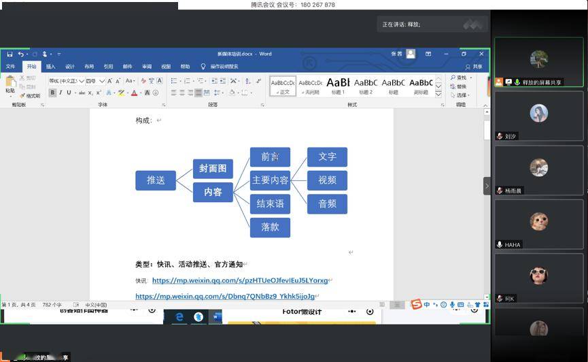Expand the styles gallery more arrow
588x362 pixels.
(438, 95)
